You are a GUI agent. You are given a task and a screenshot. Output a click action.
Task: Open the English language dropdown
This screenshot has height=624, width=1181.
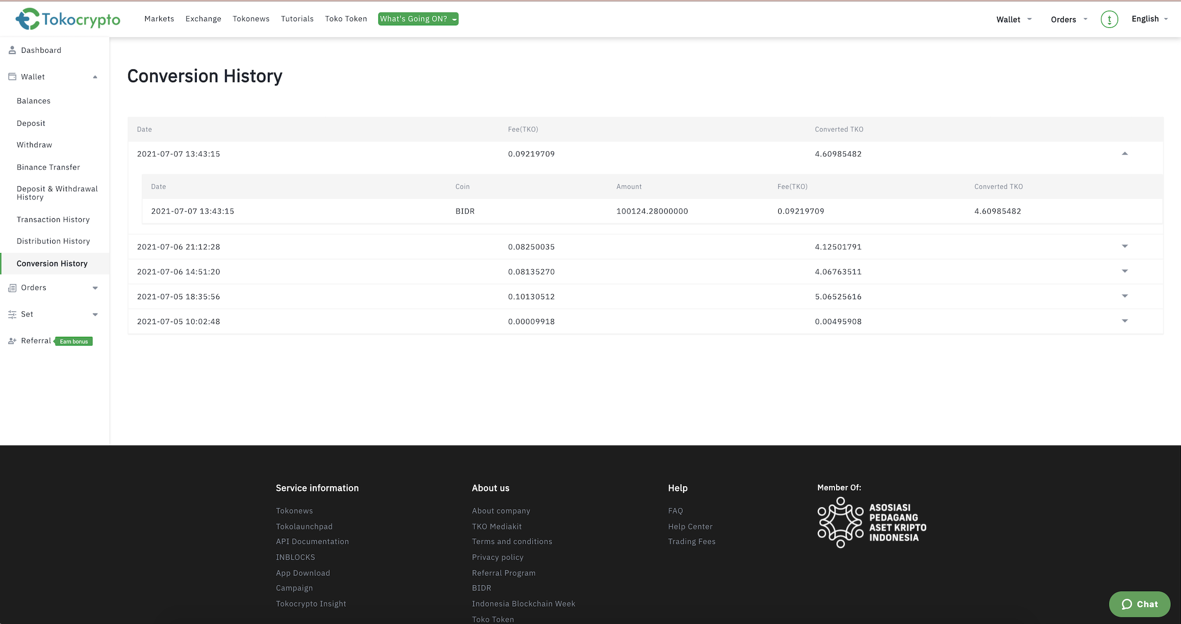point(1150,19)
